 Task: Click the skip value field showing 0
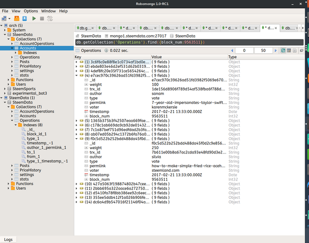coord(244,51)
